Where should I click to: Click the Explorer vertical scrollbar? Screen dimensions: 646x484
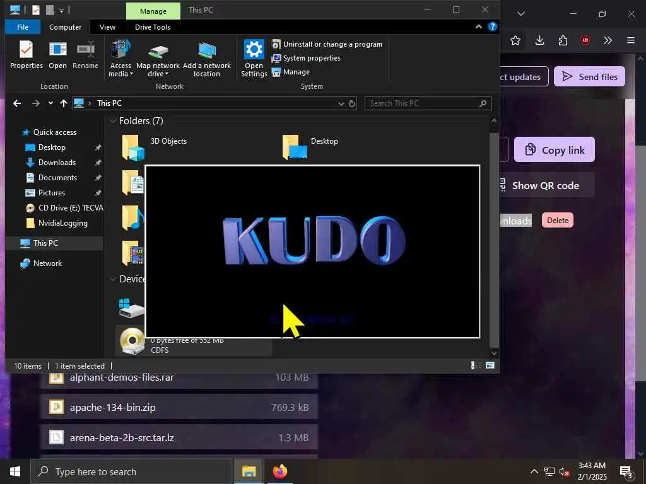coord(494,240)
